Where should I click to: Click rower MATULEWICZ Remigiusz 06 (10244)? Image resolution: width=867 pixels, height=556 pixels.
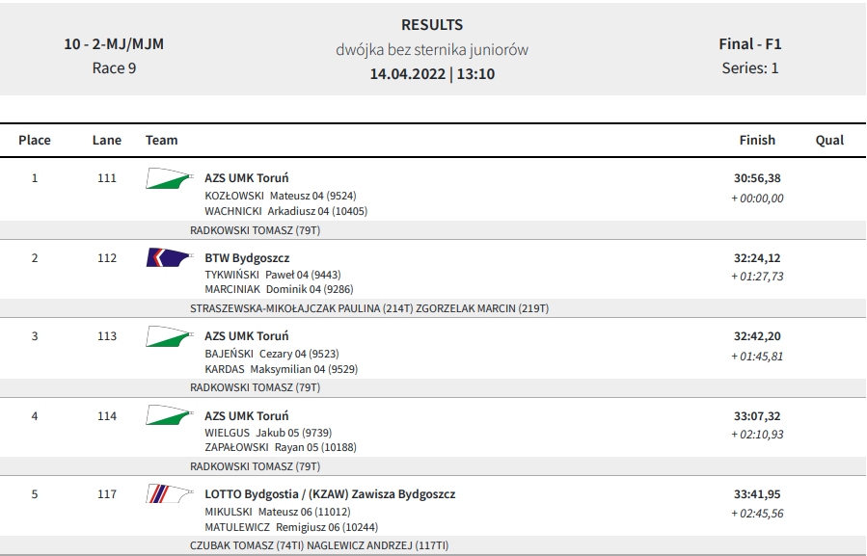291,527
